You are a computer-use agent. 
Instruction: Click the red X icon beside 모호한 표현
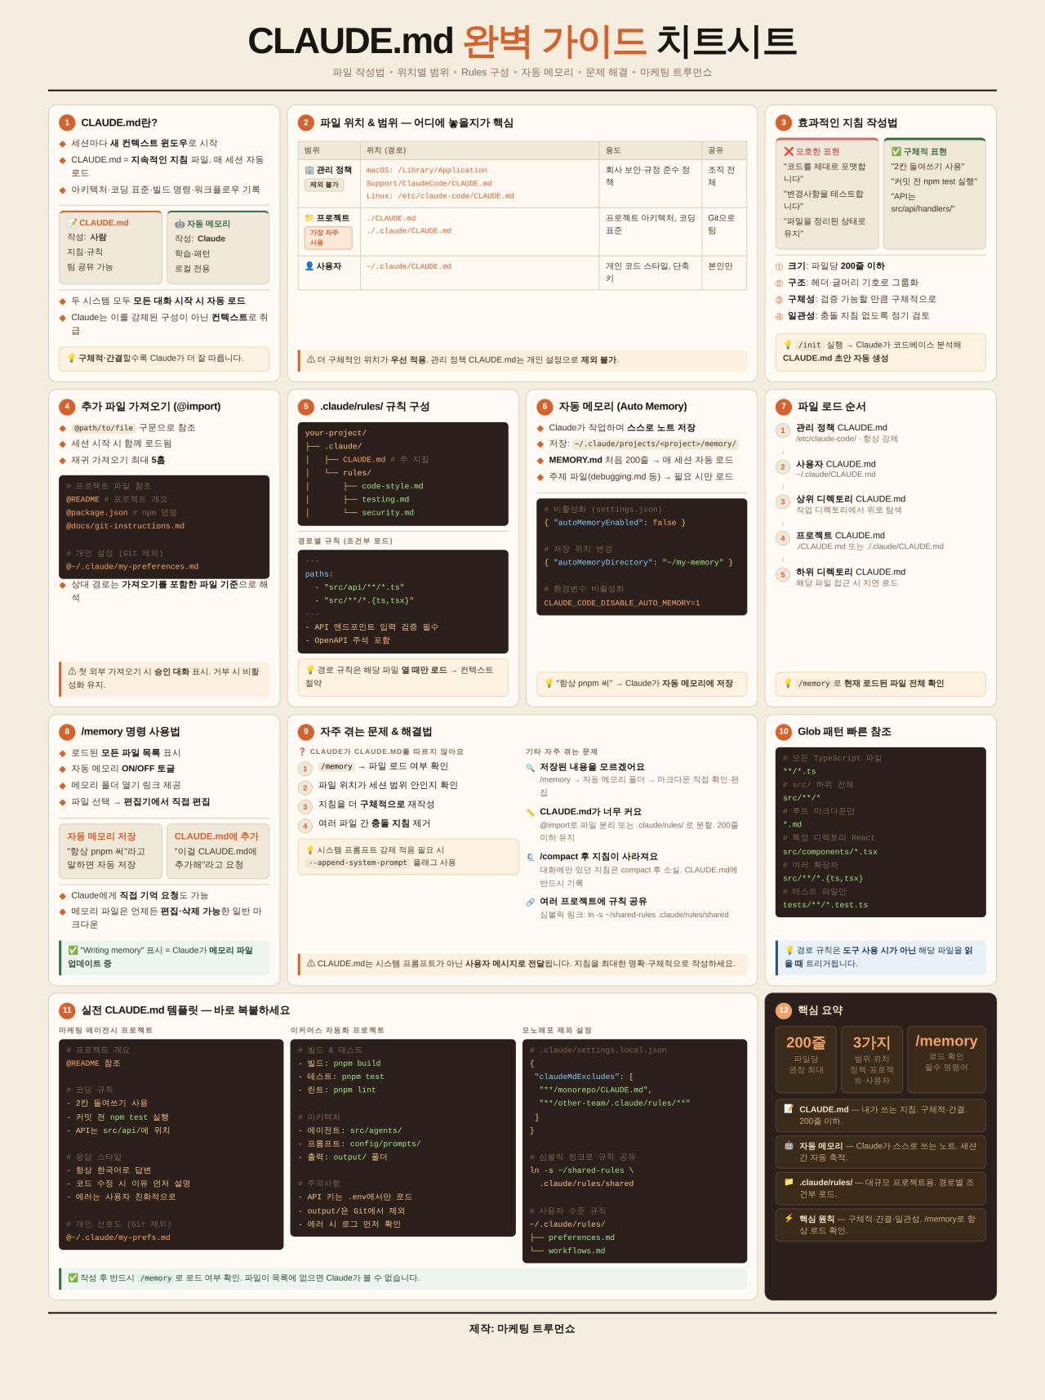coord(789,151)
